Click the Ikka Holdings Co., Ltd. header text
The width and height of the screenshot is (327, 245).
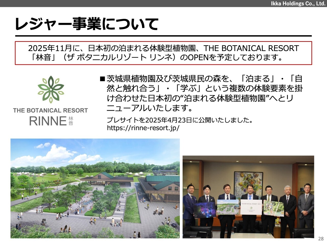[298, 4]
